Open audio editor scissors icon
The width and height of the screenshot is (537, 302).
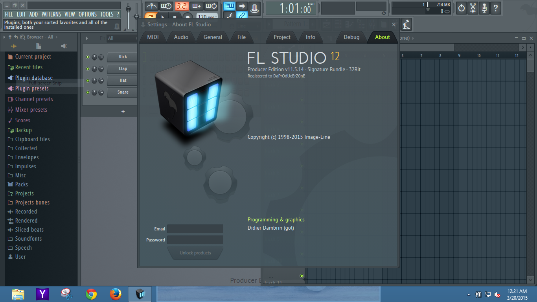473,8
